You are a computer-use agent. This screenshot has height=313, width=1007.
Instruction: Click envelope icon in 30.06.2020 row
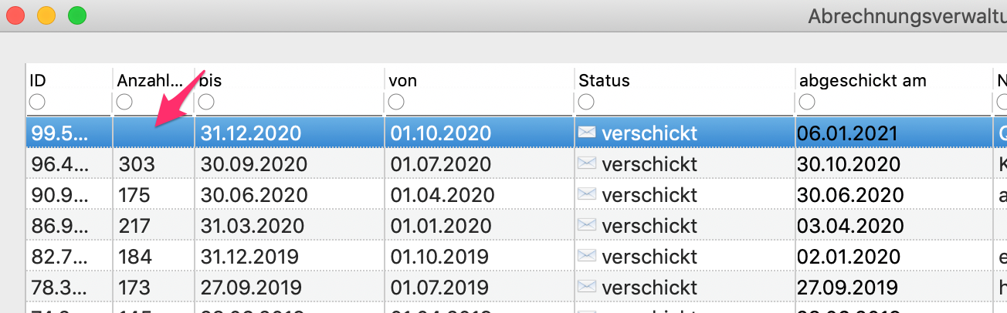(587, 194)
